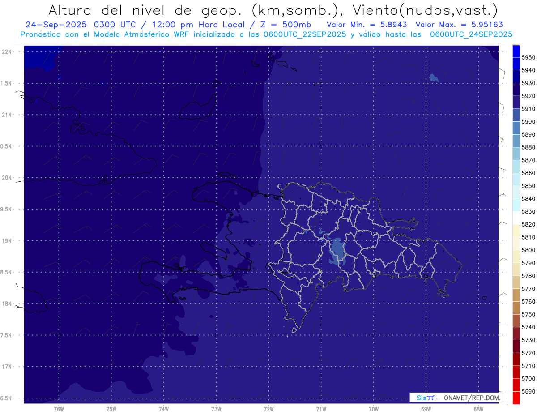Image resolution: width=537 pixels, height=415 pixels.
Task: Click the small light blue spot near 69W, 21.5N
Action: click(x=433, y=78)
